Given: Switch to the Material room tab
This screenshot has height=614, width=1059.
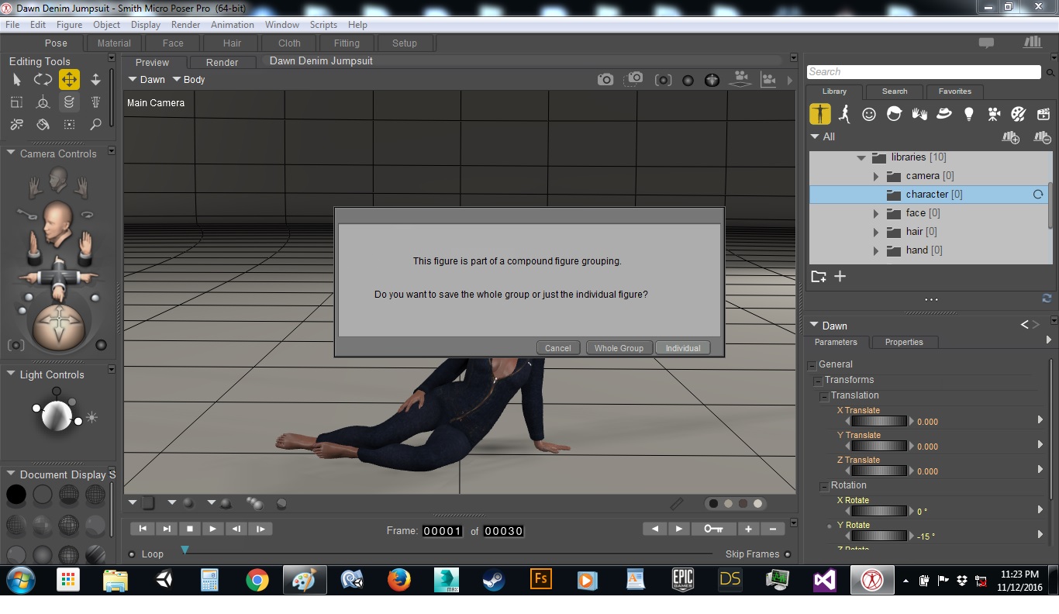Looking at the screenshot, I should [x=114, y=43].
